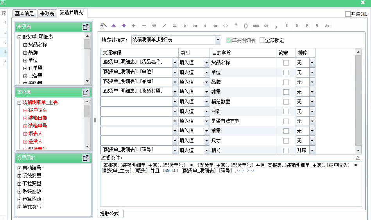Enable the 开启SQL checkbox
The image size is (371, 220).
[x=348, y=14]
